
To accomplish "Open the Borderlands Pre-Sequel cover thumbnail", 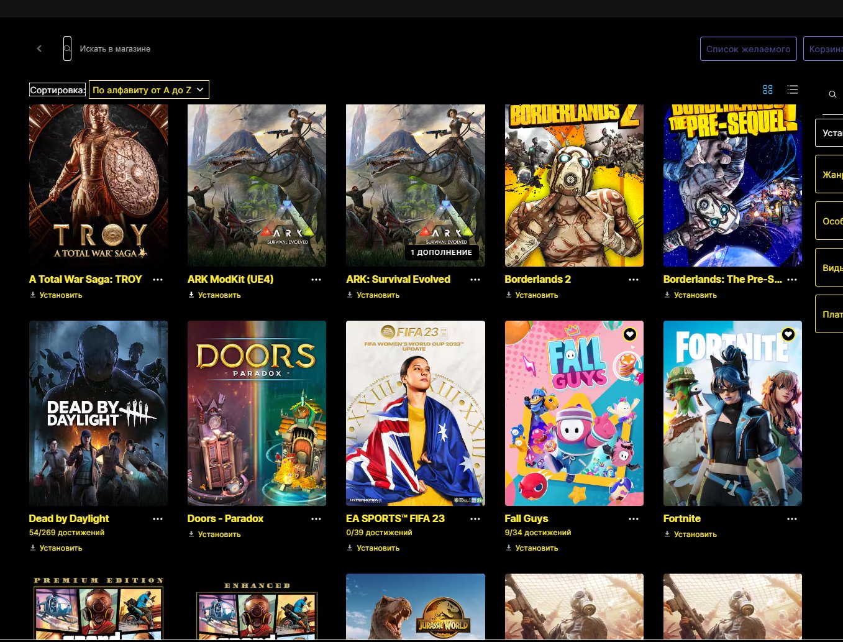I will [732, 185].
